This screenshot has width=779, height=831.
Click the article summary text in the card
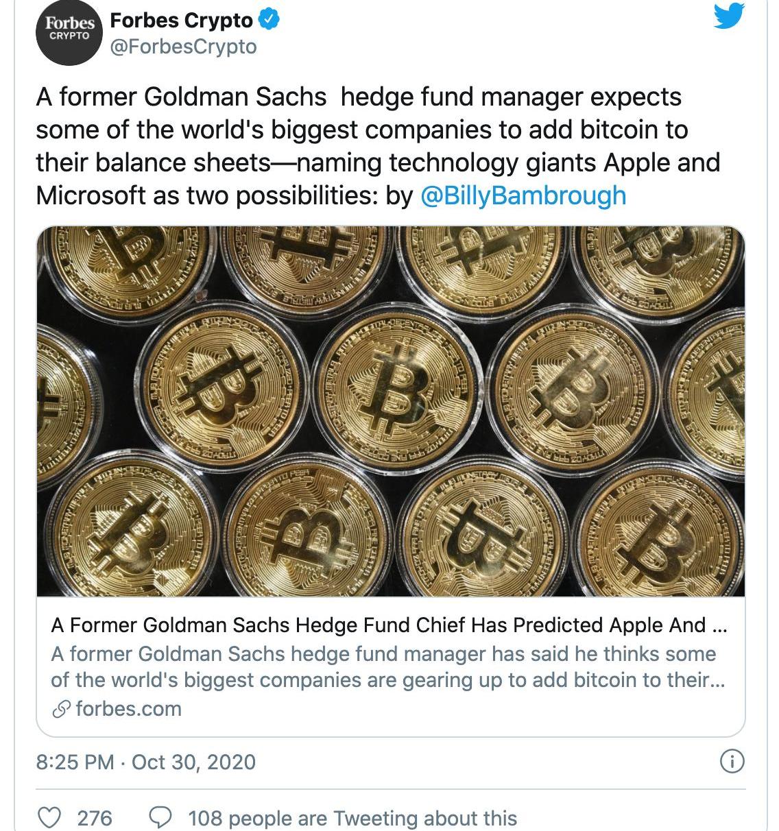[388, 666]
